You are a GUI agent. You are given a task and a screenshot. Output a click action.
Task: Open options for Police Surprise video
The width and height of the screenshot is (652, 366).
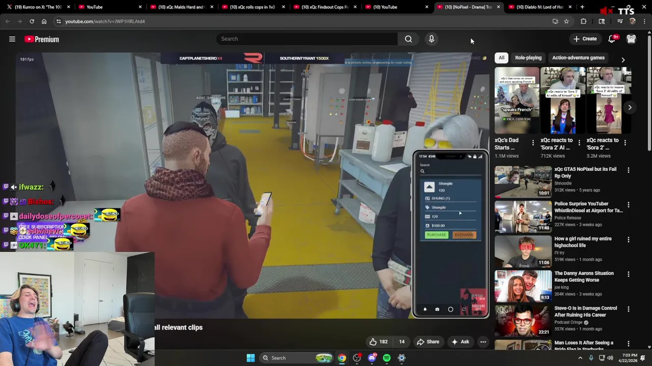click(628, 204)
